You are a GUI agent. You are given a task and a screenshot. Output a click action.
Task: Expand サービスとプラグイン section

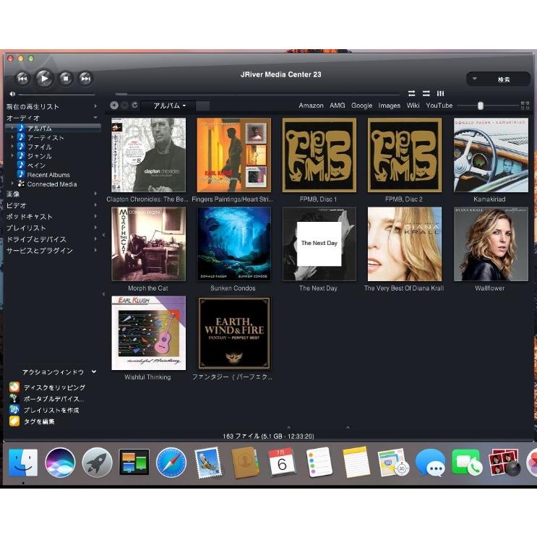click(x=95, y=250)
